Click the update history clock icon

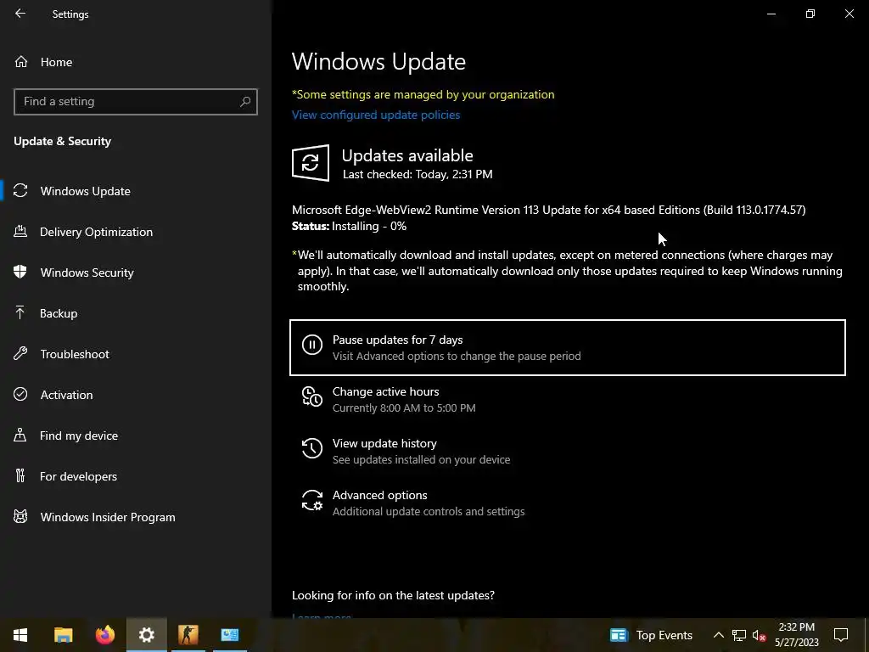tap(312, 448)
